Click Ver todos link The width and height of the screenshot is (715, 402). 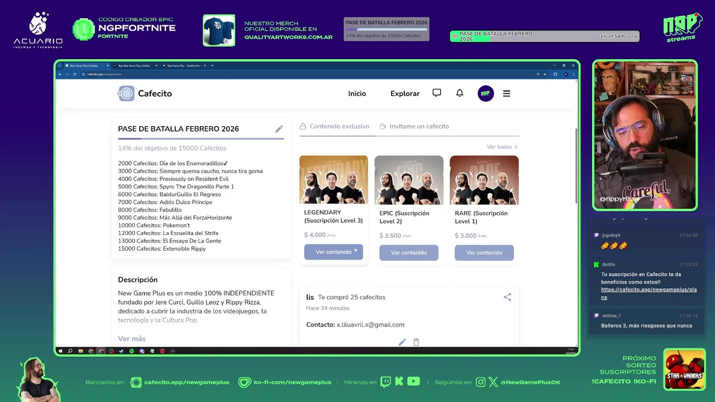tap(499, 147)
